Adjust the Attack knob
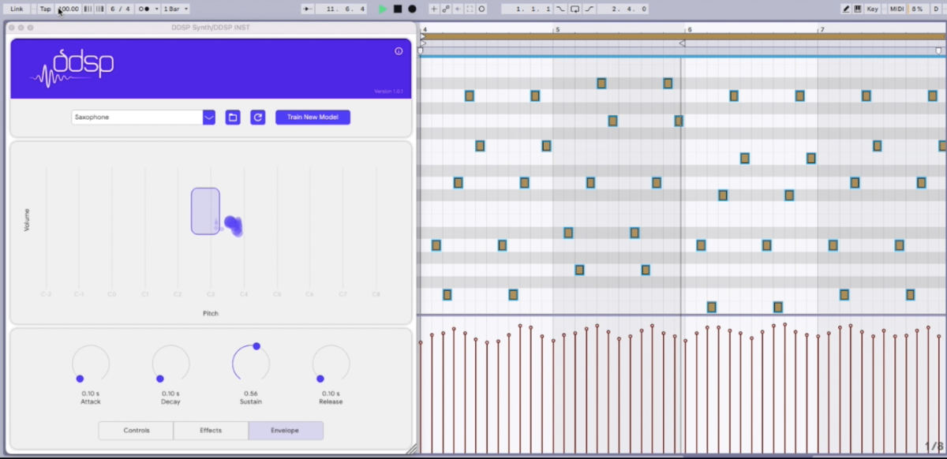Screen dimensions: 947x459 click(x=91, y=364)
